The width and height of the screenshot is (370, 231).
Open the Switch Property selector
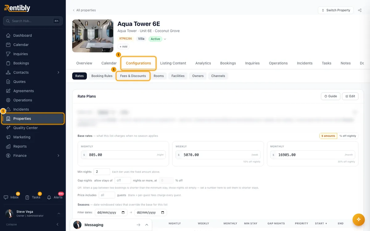[x=336, y=10]
